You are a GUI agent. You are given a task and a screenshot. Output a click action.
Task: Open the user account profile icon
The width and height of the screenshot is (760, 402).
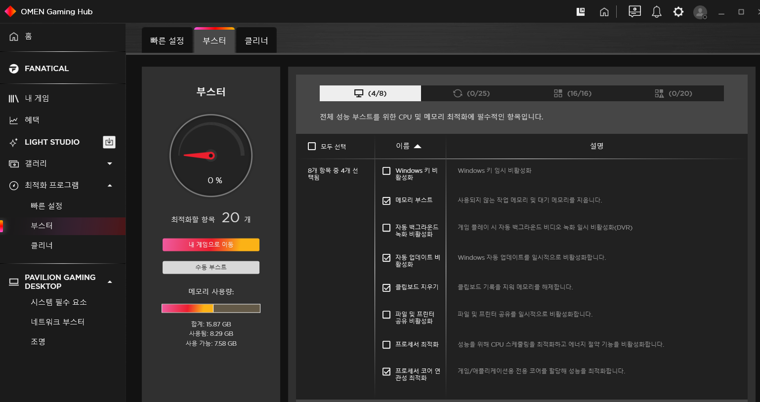pos(700,11)
